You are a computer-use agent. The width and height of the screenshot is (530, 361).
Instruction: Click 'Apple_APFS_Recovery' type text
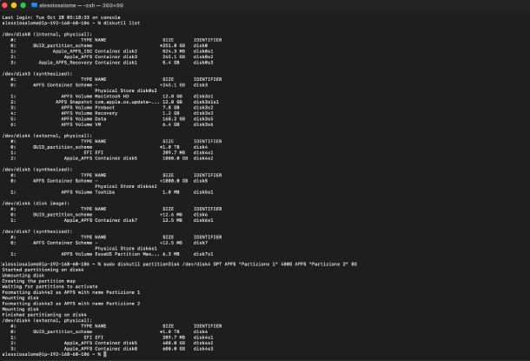(65, 63)
